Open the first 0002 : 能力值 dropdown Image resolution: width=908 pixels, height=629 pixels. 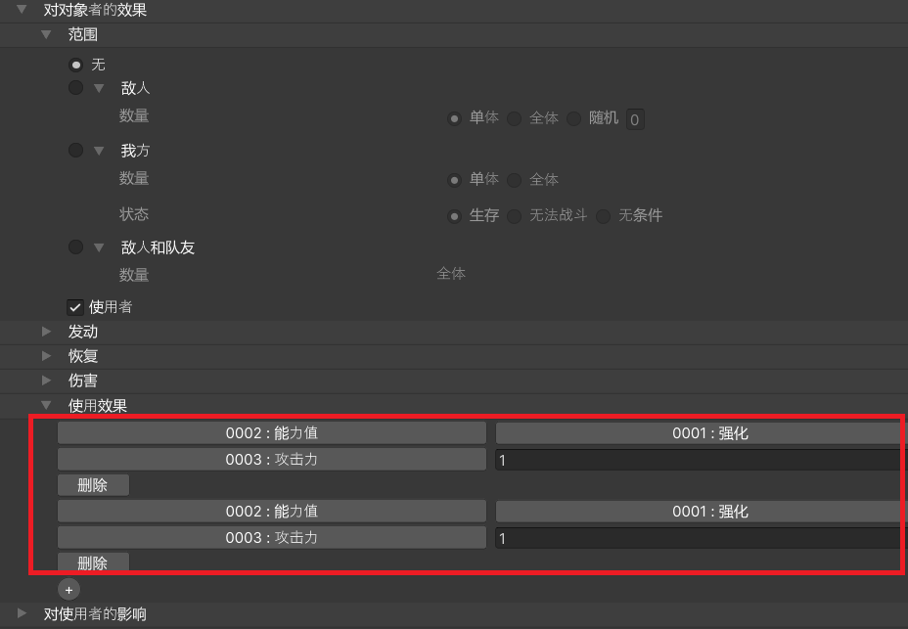[x=271, y=432]
